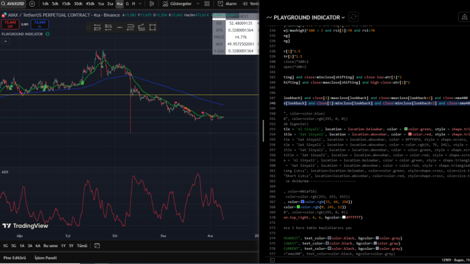Select the second line-style tool icon
The width and height of the screenshot is (470, 264).
tap(108, 27)
